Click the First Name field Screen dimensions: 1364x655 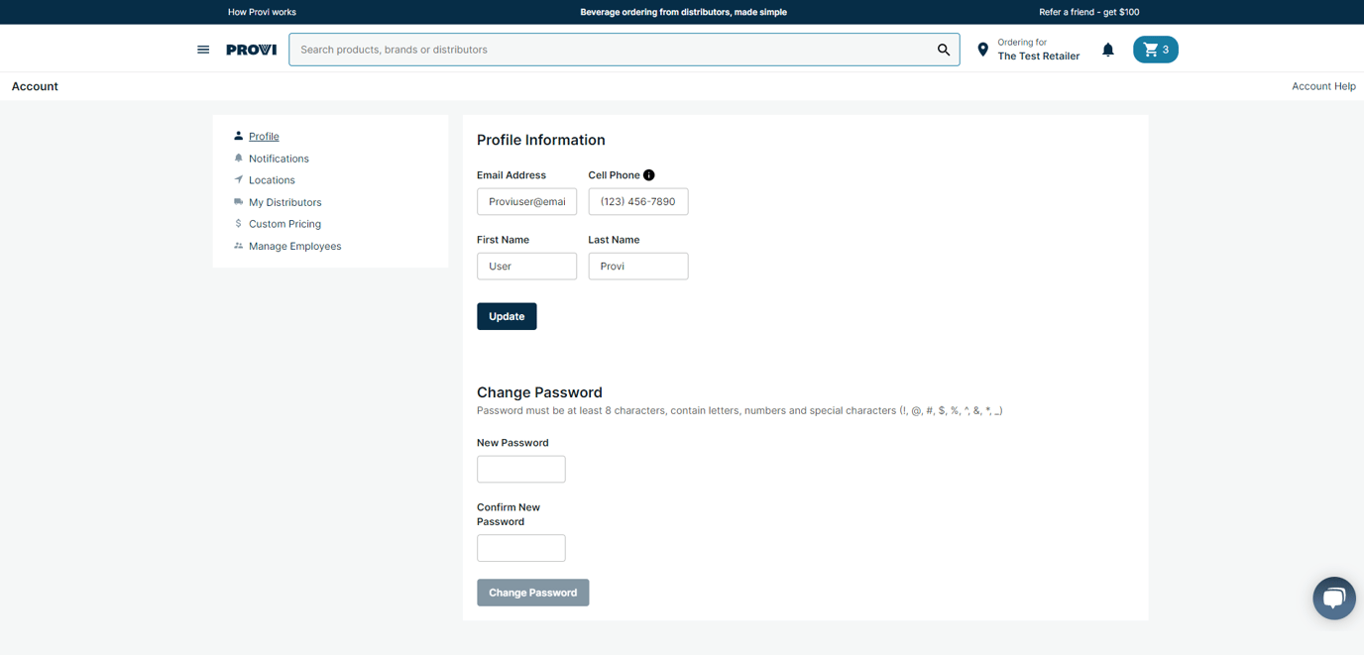pos(526,266)
